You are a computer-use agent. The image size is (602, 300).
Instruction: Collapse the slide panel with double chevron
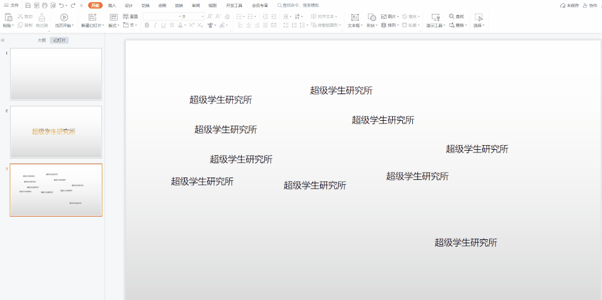pos(3,40)
